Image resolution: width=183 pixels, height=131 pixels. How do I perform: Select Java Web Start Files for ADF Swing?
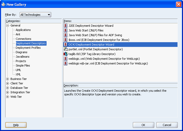click(95, 35)
